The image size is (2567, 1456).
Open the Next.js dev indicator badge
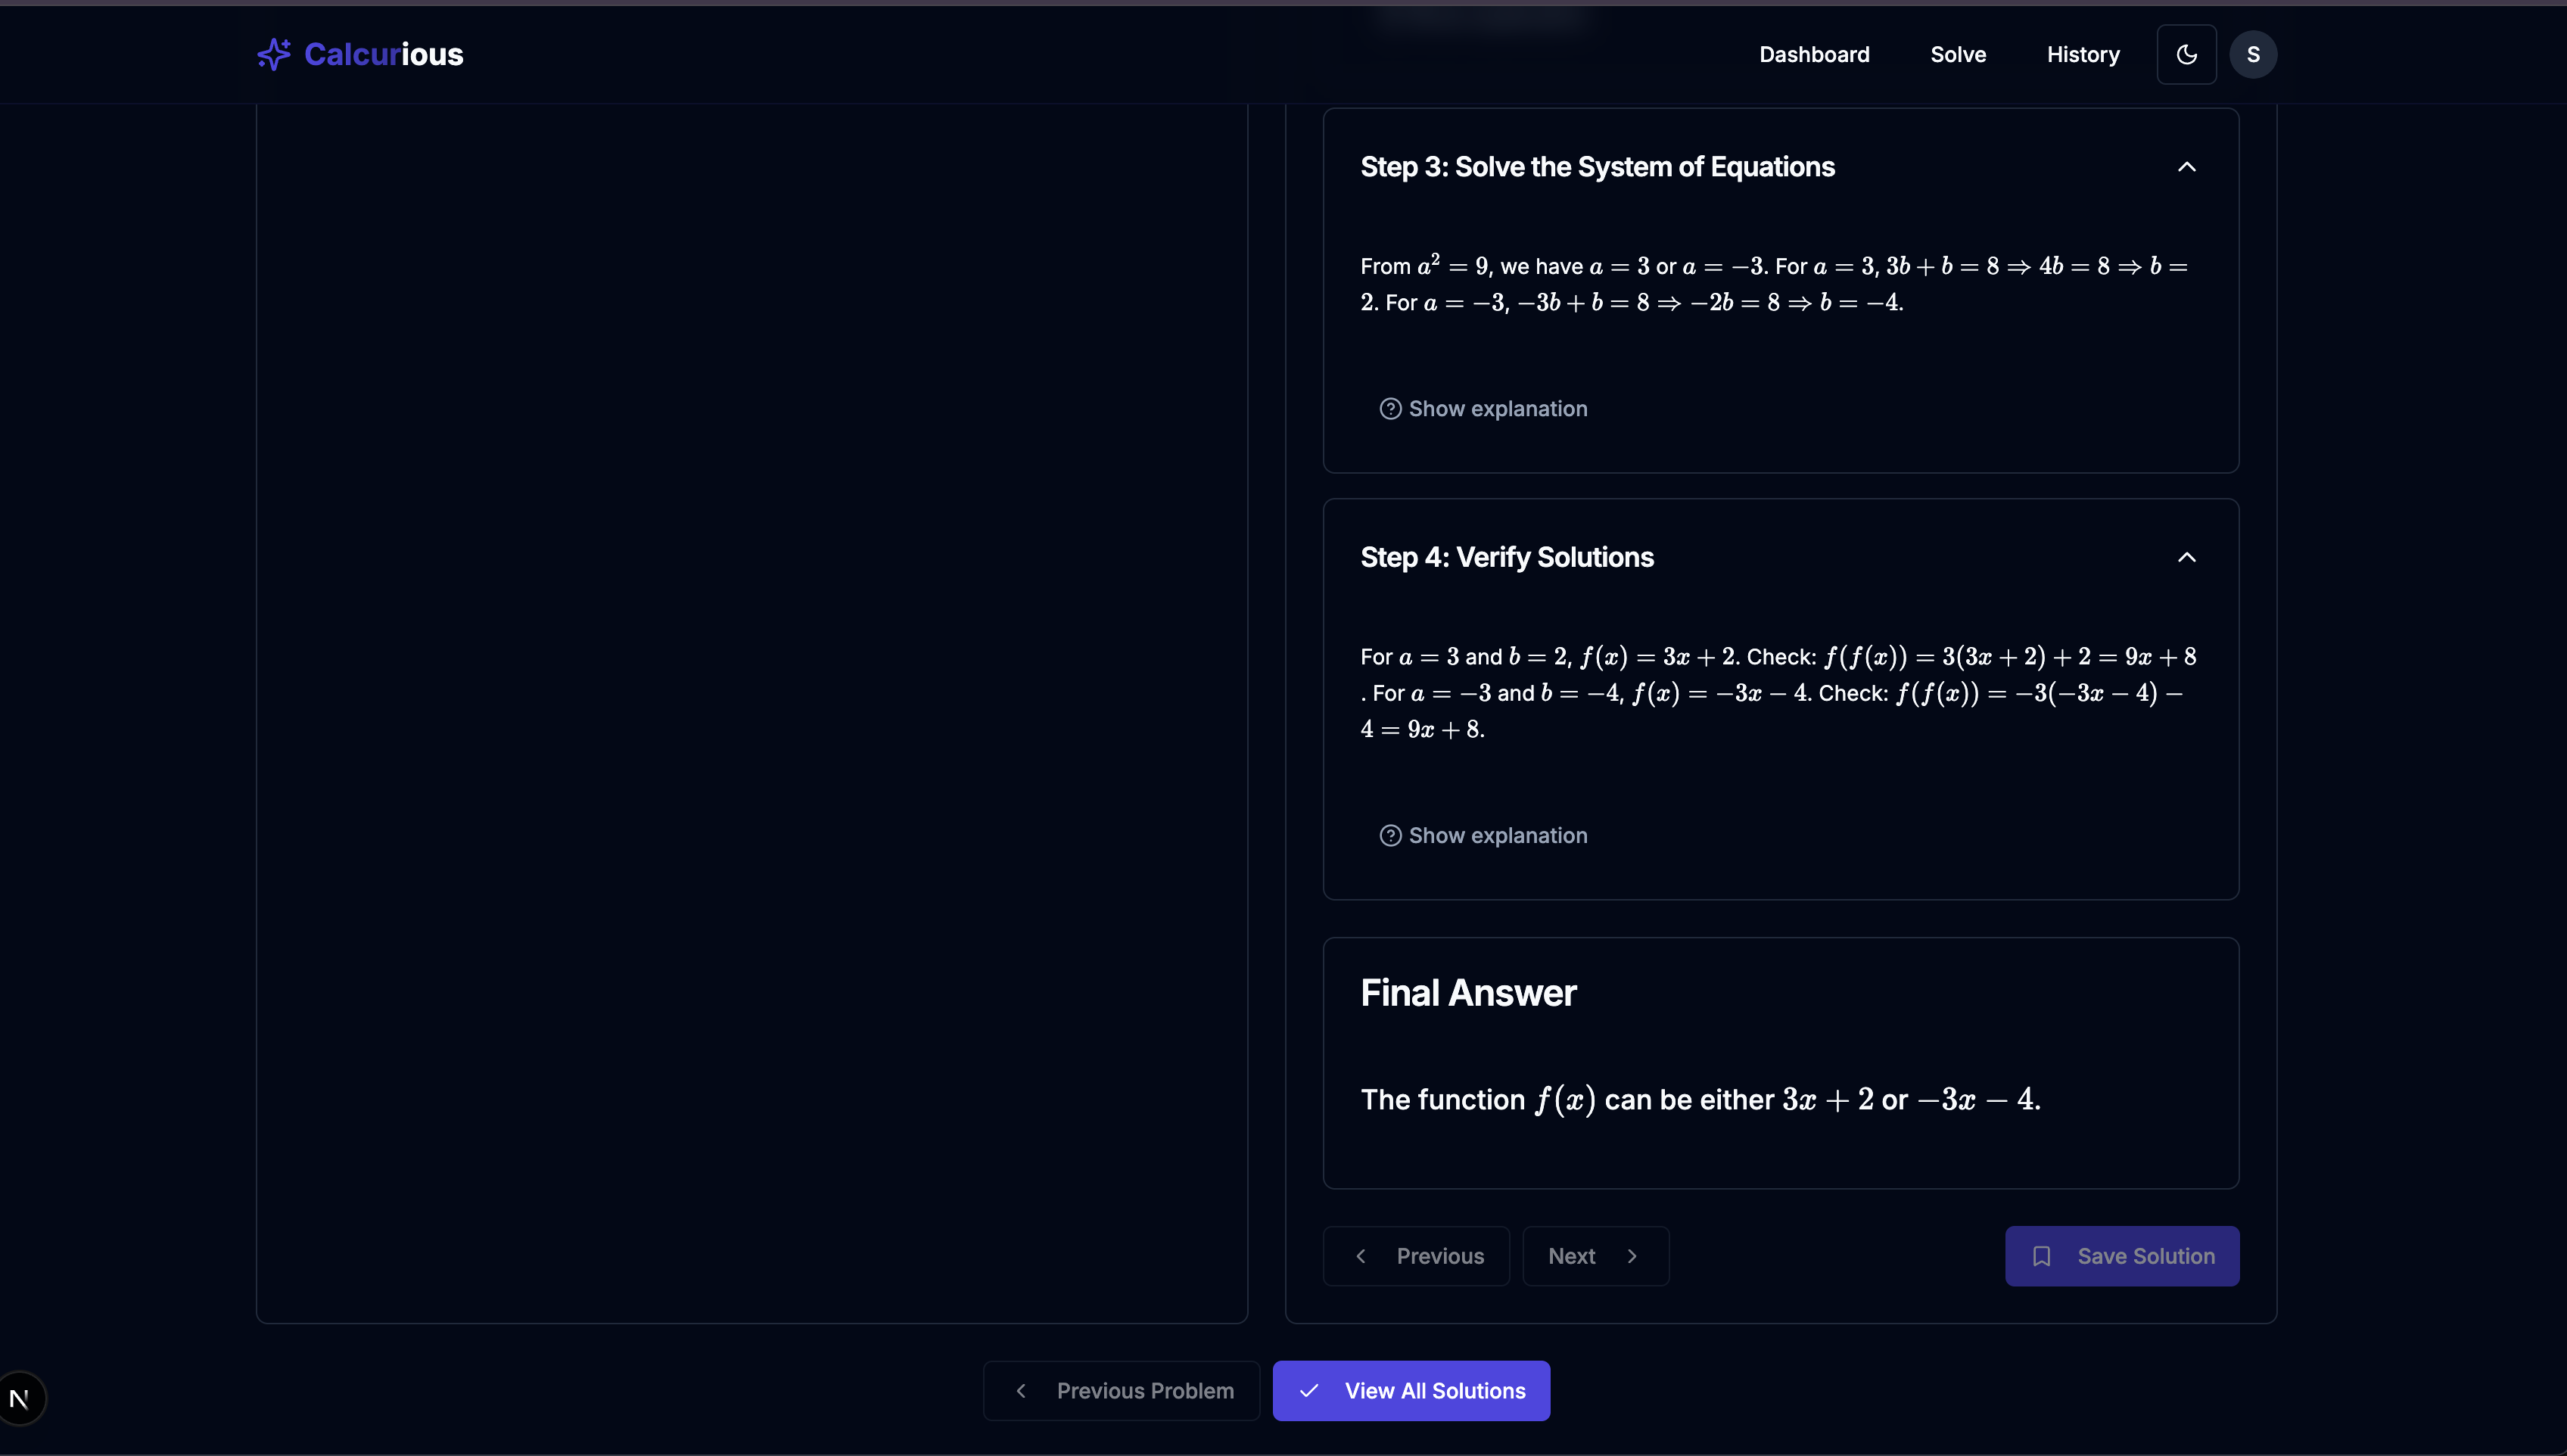20,1398
